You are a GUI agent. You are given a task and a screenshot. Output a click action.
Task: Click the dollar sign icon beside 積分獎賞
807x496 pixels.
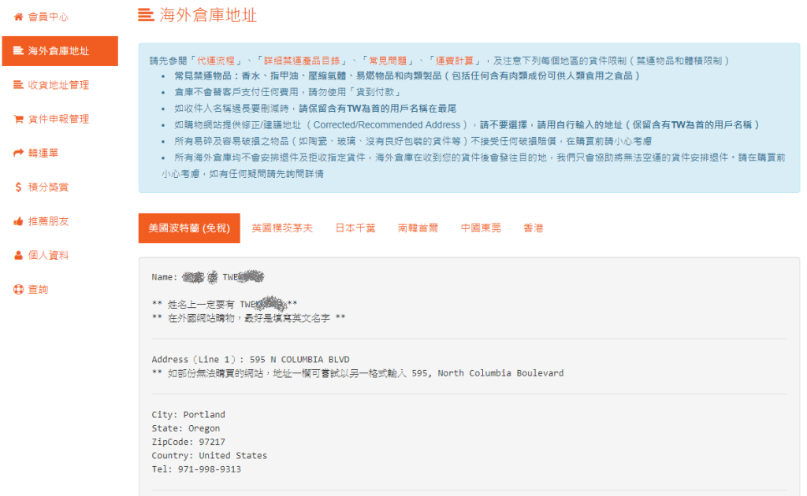pos(18,187)
